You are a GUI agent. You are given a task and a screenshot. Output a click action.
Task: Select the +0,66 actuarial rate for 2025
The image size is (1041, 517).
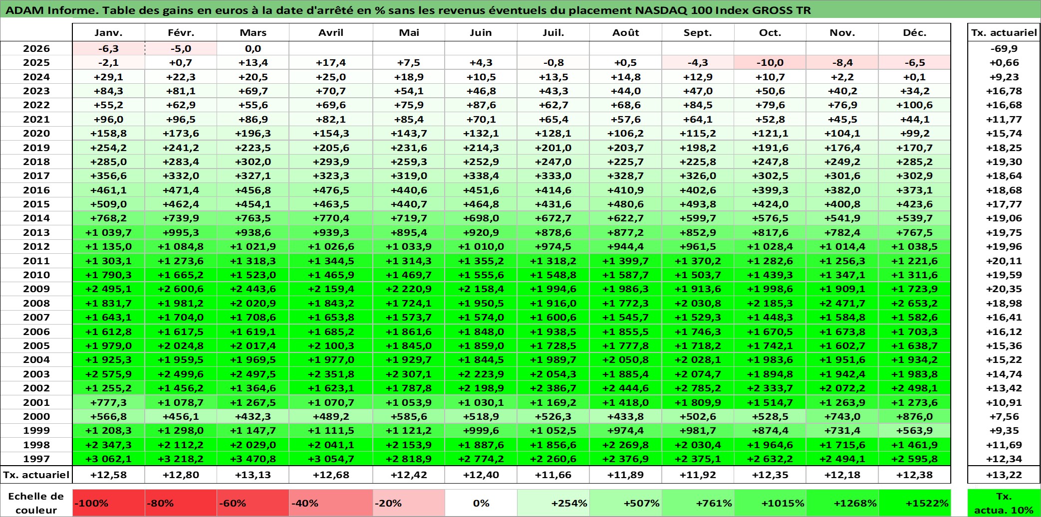click(1004, 62)
